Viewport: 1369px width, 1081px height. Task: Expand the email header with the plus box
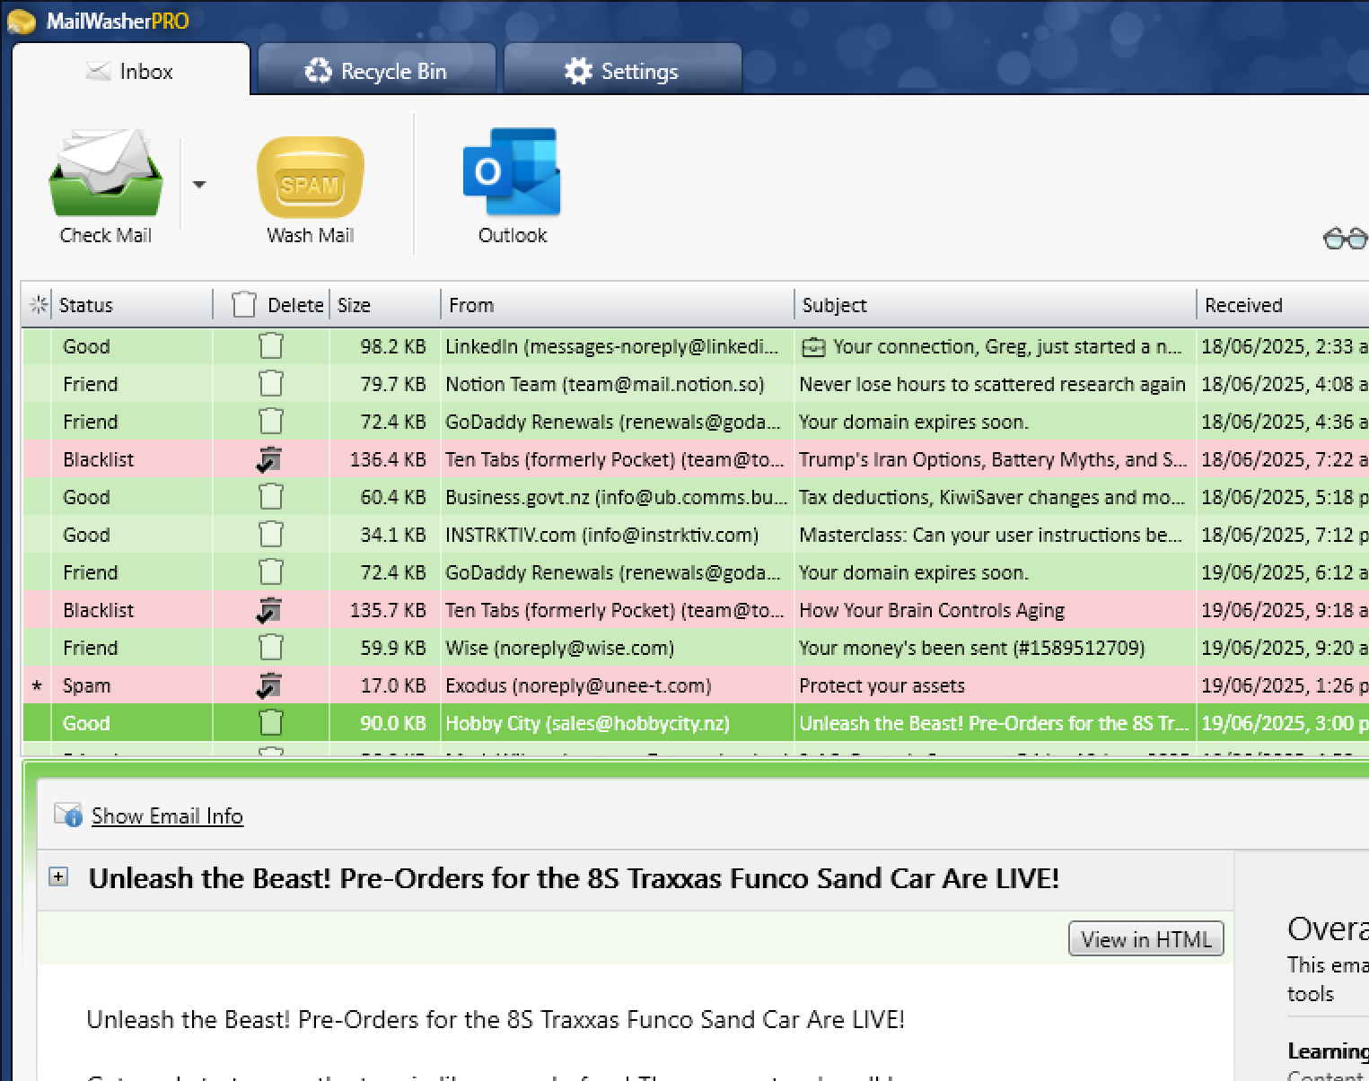[x=58, y=876]
